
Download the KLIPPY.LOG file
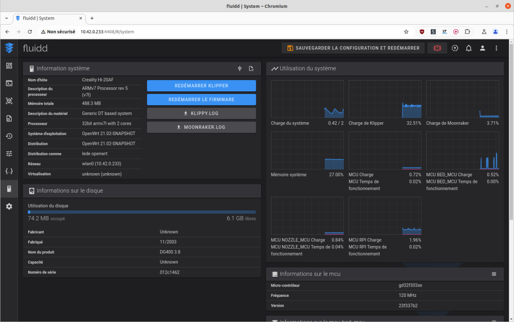201,113
